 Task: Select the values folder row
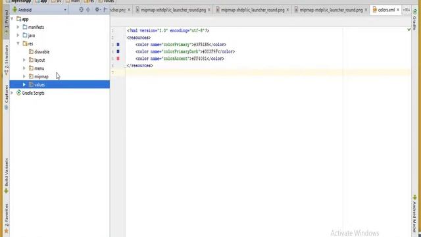click(x=60, y=85)
